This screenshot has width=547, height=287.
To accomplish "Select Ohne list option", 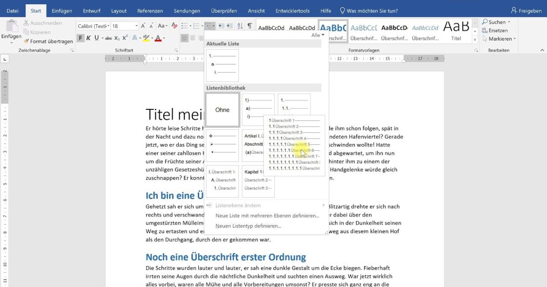I will (222, 110).
